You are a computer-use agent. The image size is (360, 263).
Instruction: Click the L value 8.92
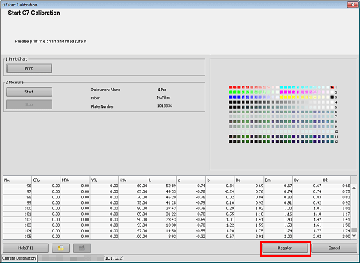pyautogui.click(x=172, y=237)
